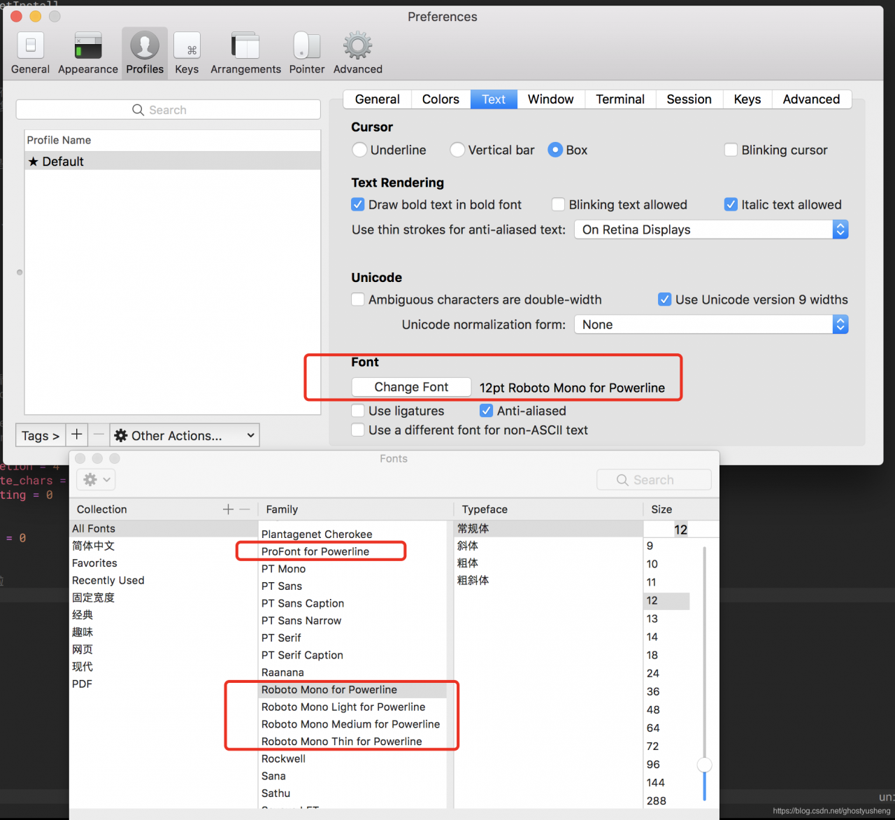
Task: Open Unicode normalization form dropdown
Action: click(x=711, y=325)
